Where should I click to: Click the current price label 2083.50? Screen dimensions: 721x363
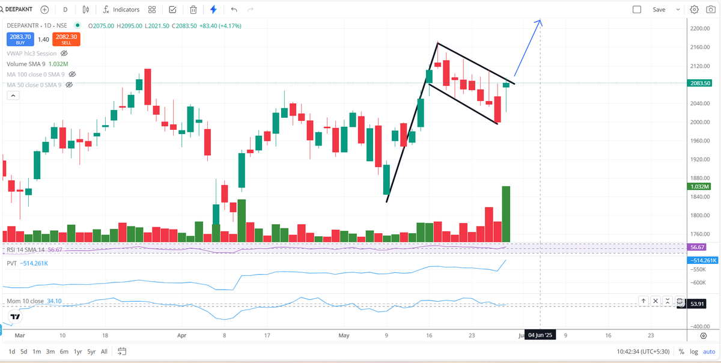pyautogui.click(x=700, y=84)
